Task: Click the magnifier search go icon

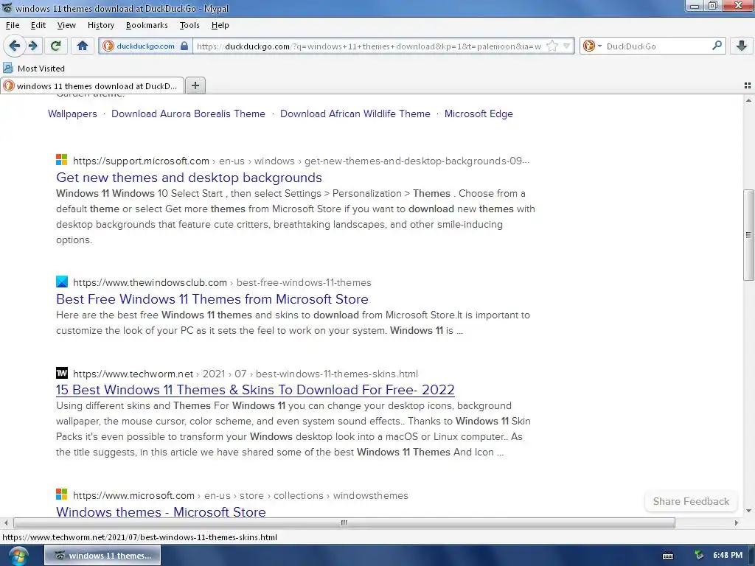Action: [717, 46]
